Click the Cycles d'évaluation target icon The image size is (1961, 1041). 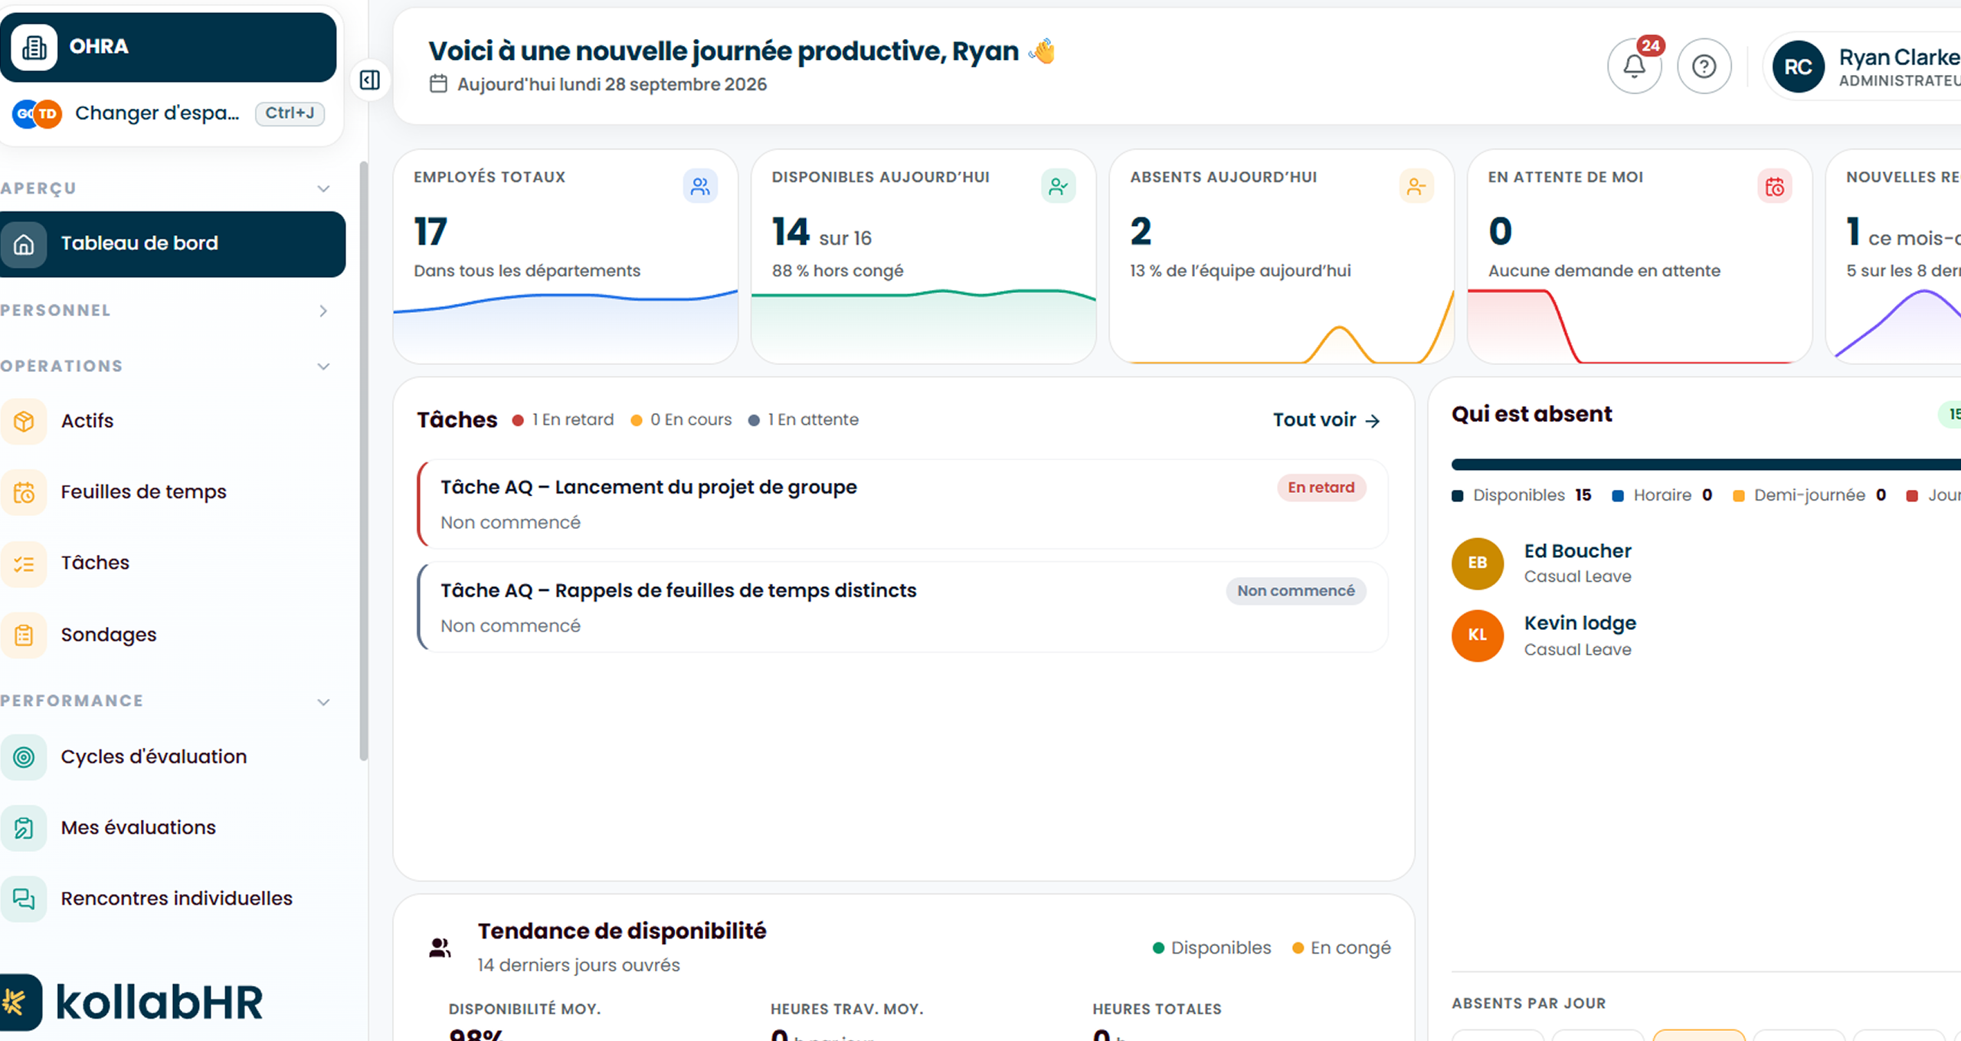coord(24,756)
